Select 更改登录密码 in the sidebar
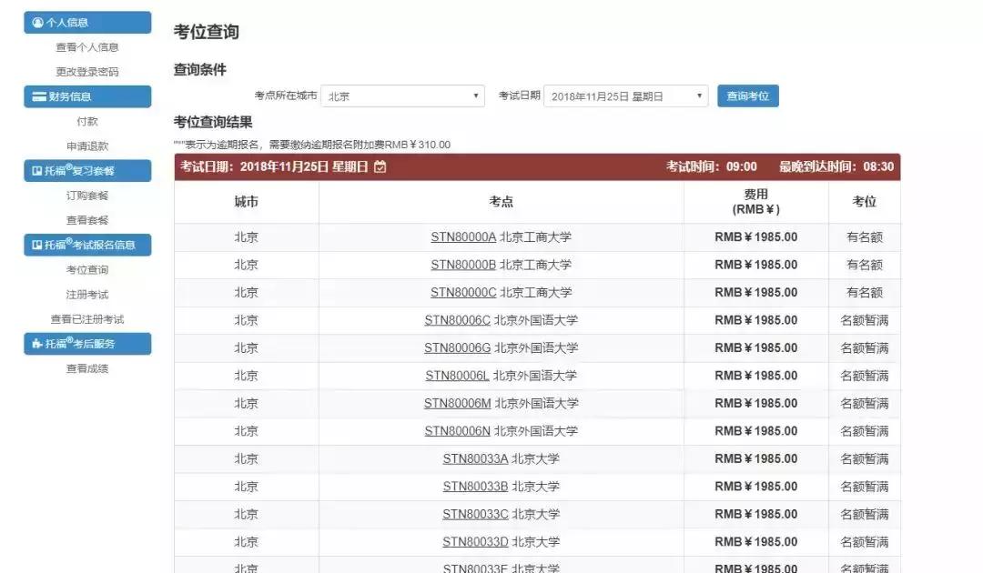Screen dimensions: 983x573 (x=87, y=71)
